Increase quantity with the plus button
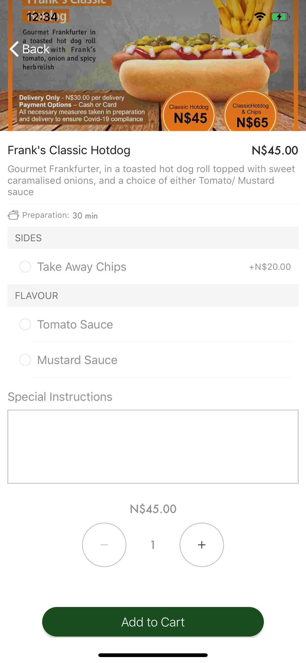Screen dimensions: 306x663 [202, 545]
